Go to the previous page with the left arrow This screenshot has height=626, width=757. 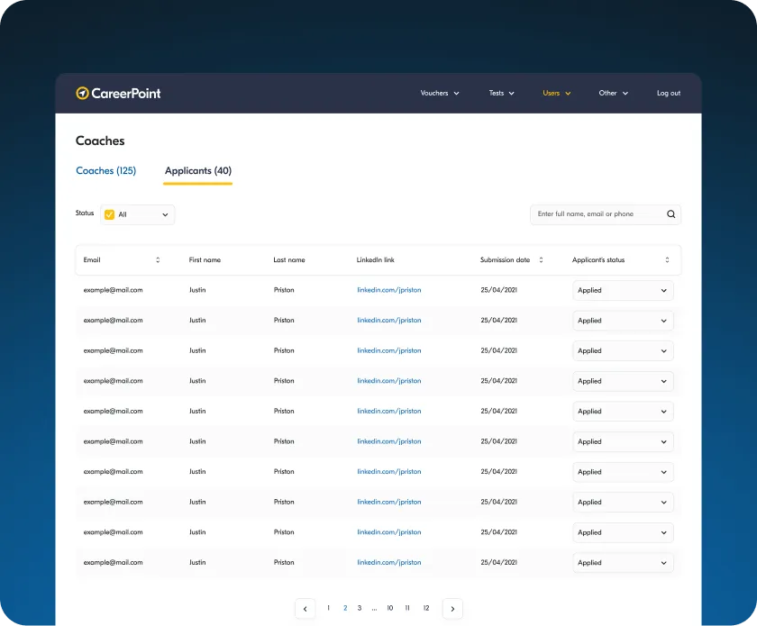tap(306, 609)
